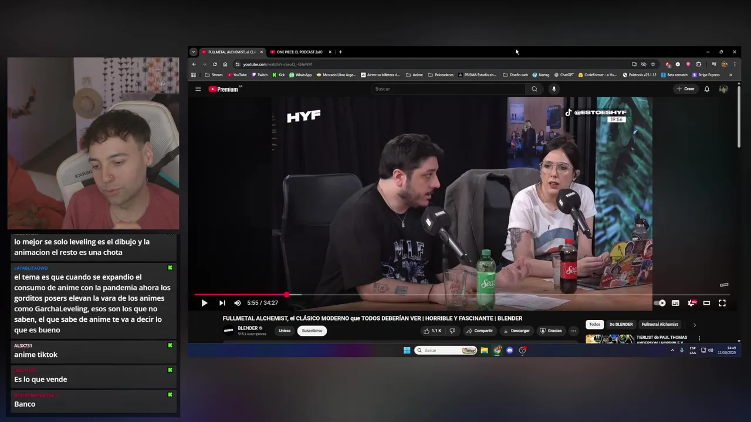Open the Twitch bookmark

pos(259,75)
